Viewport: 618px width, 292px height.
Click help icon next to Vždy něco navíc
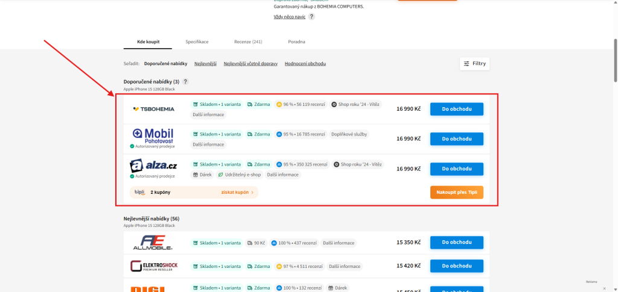(x=311, y=17)
